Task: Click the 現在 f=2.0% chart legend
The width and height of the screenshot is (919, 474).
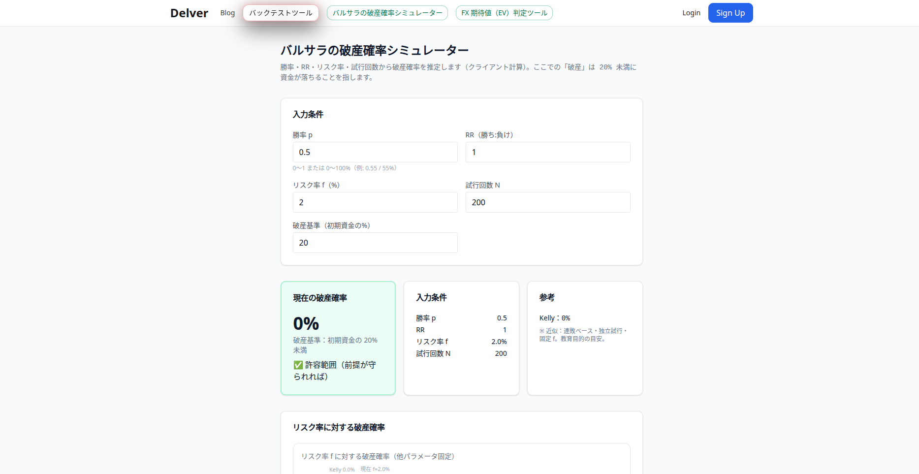Action: 375,469
